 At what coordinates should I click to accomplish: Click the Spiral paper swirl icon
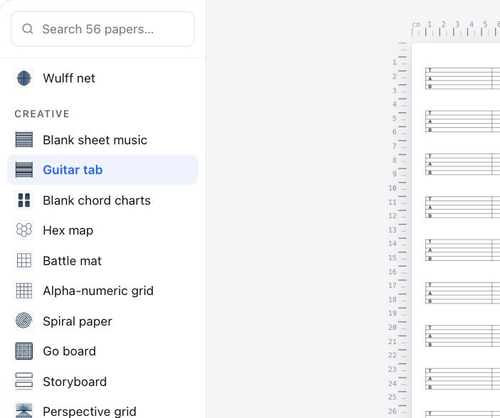pos(24,321)
